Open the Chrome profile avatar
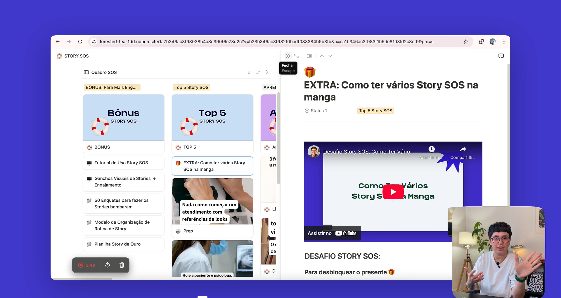Image resolution: width=561 pixels, height=298 pixels. click(x=493, y=42)
